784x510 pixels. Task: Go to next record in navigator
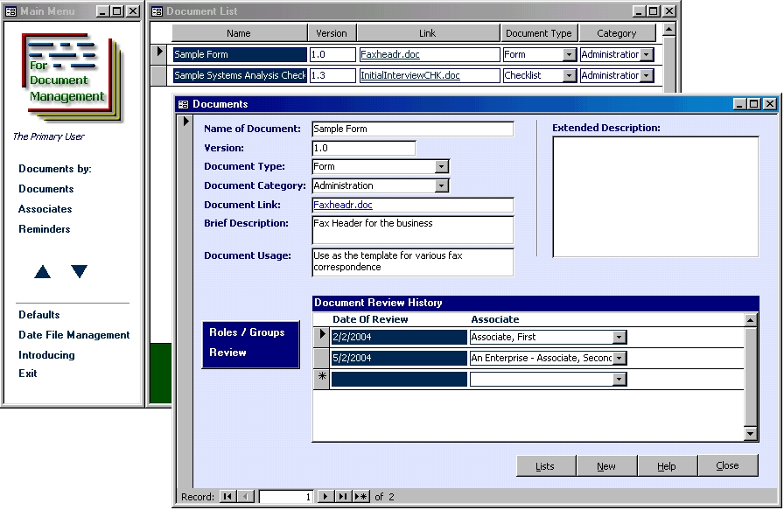coord(325,497)
